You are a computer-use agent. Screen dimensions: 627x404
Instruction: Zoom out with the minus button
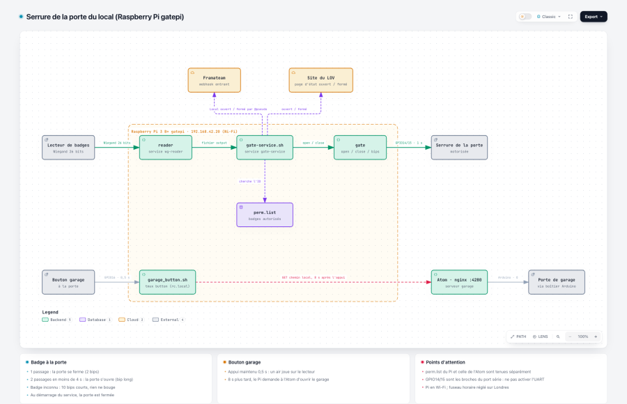coord(570,337)
